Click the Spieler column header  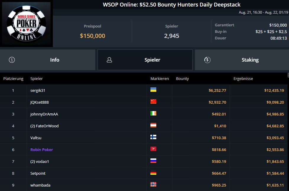point(37,79)
